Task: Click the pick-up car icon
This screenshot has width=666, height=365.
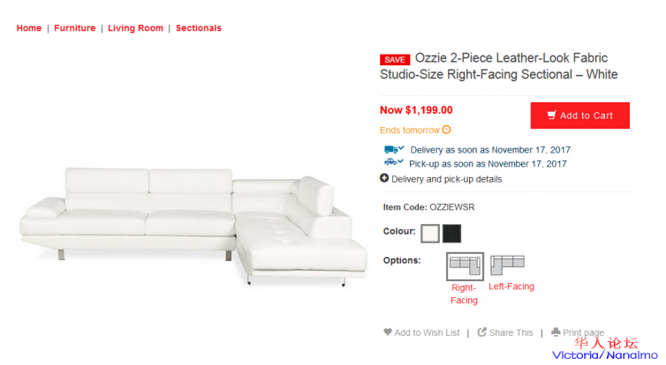Action: (393, 163)
